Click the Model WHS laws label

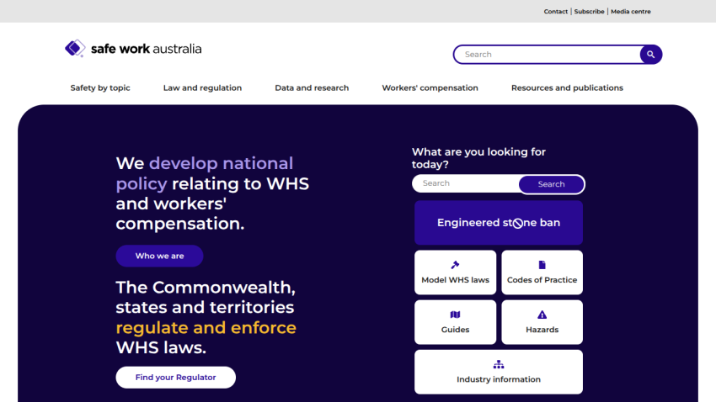[x=455, y=280]
